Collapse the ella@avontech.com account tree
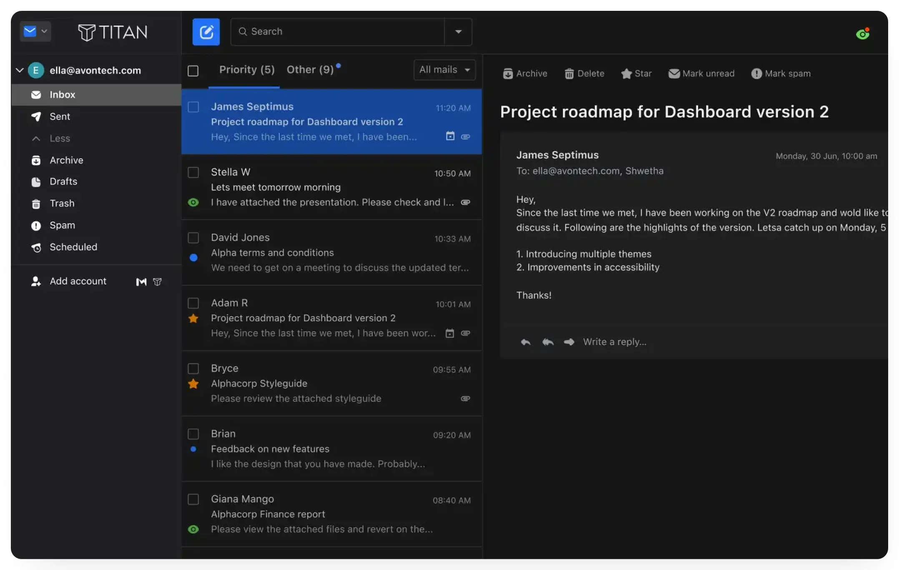This screenshot has height=570, width=899. point(19,70)
